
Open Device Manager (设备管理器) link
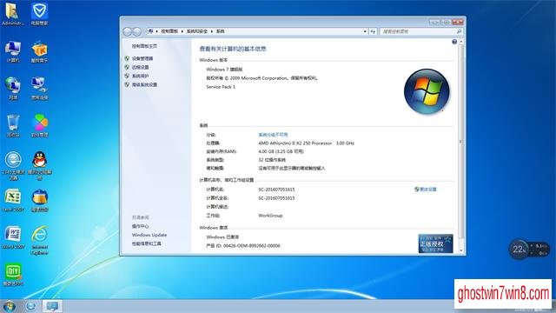click(142, 58)
